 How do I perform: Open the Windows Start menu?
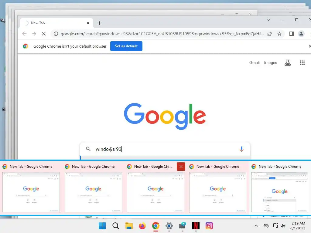[x=102, y=226]
